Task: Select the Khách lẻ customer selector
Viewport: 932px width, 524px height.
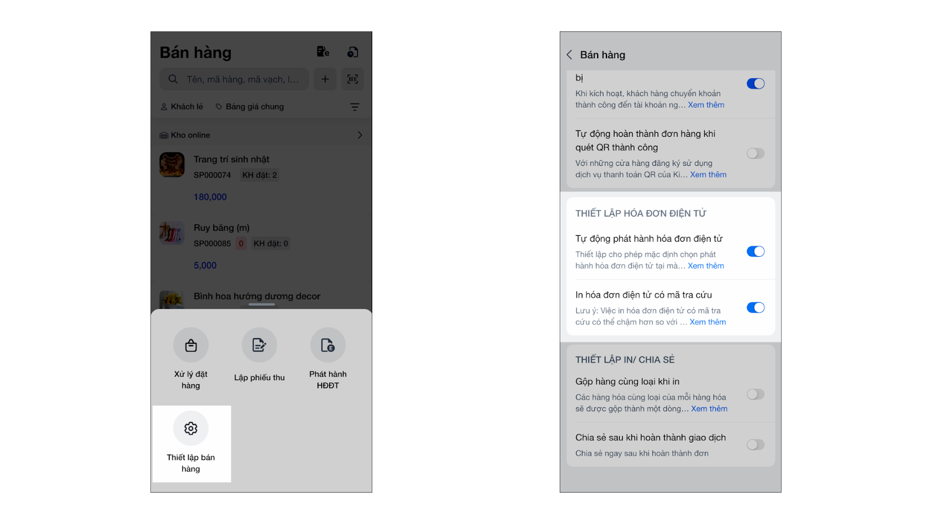Action: [182, 107]
